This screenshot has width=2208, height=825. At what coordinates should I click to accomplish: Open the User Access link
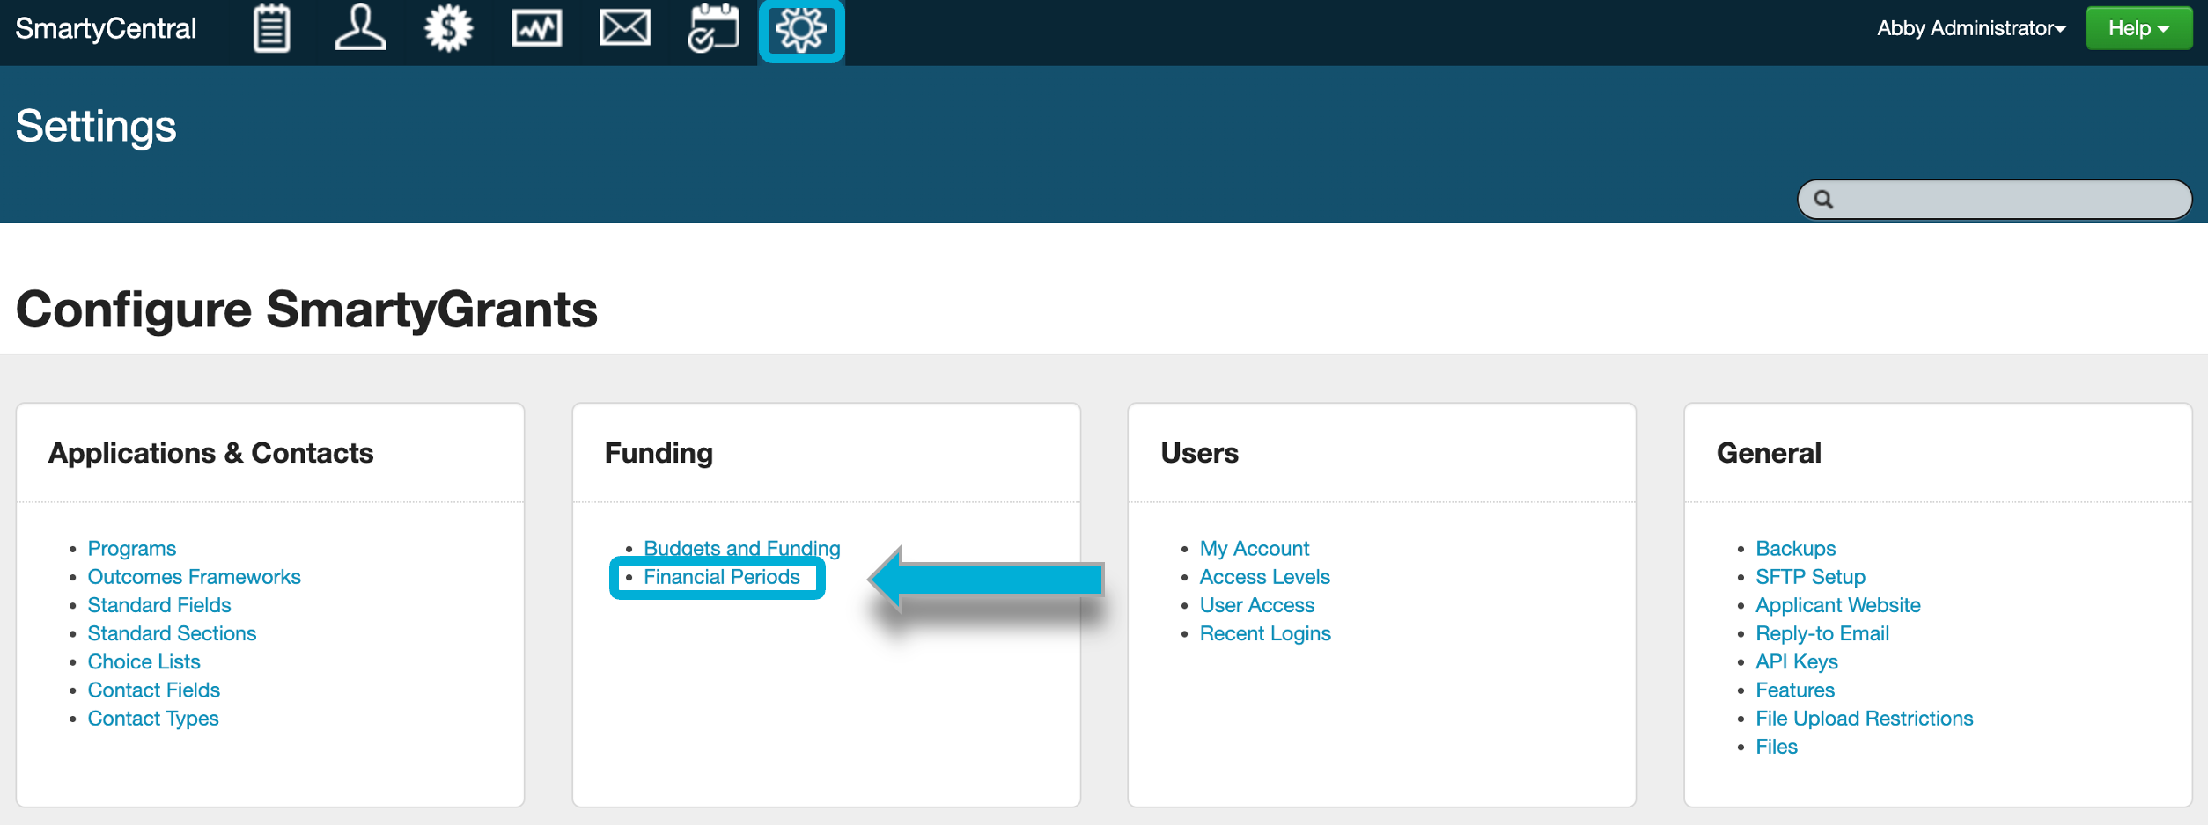click(1257, 605)
